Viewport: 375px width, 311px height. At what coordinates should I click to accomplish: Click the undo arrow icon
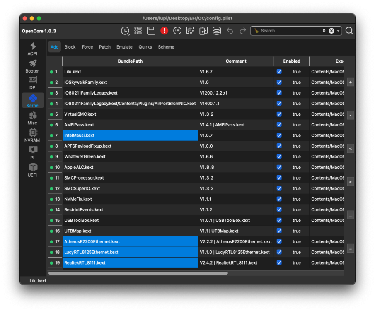[230, 31]
